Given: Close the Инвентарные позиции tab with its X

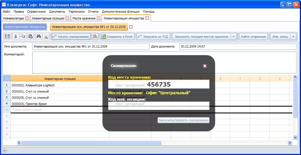Looking at the screenshot, I should (67, 18).
